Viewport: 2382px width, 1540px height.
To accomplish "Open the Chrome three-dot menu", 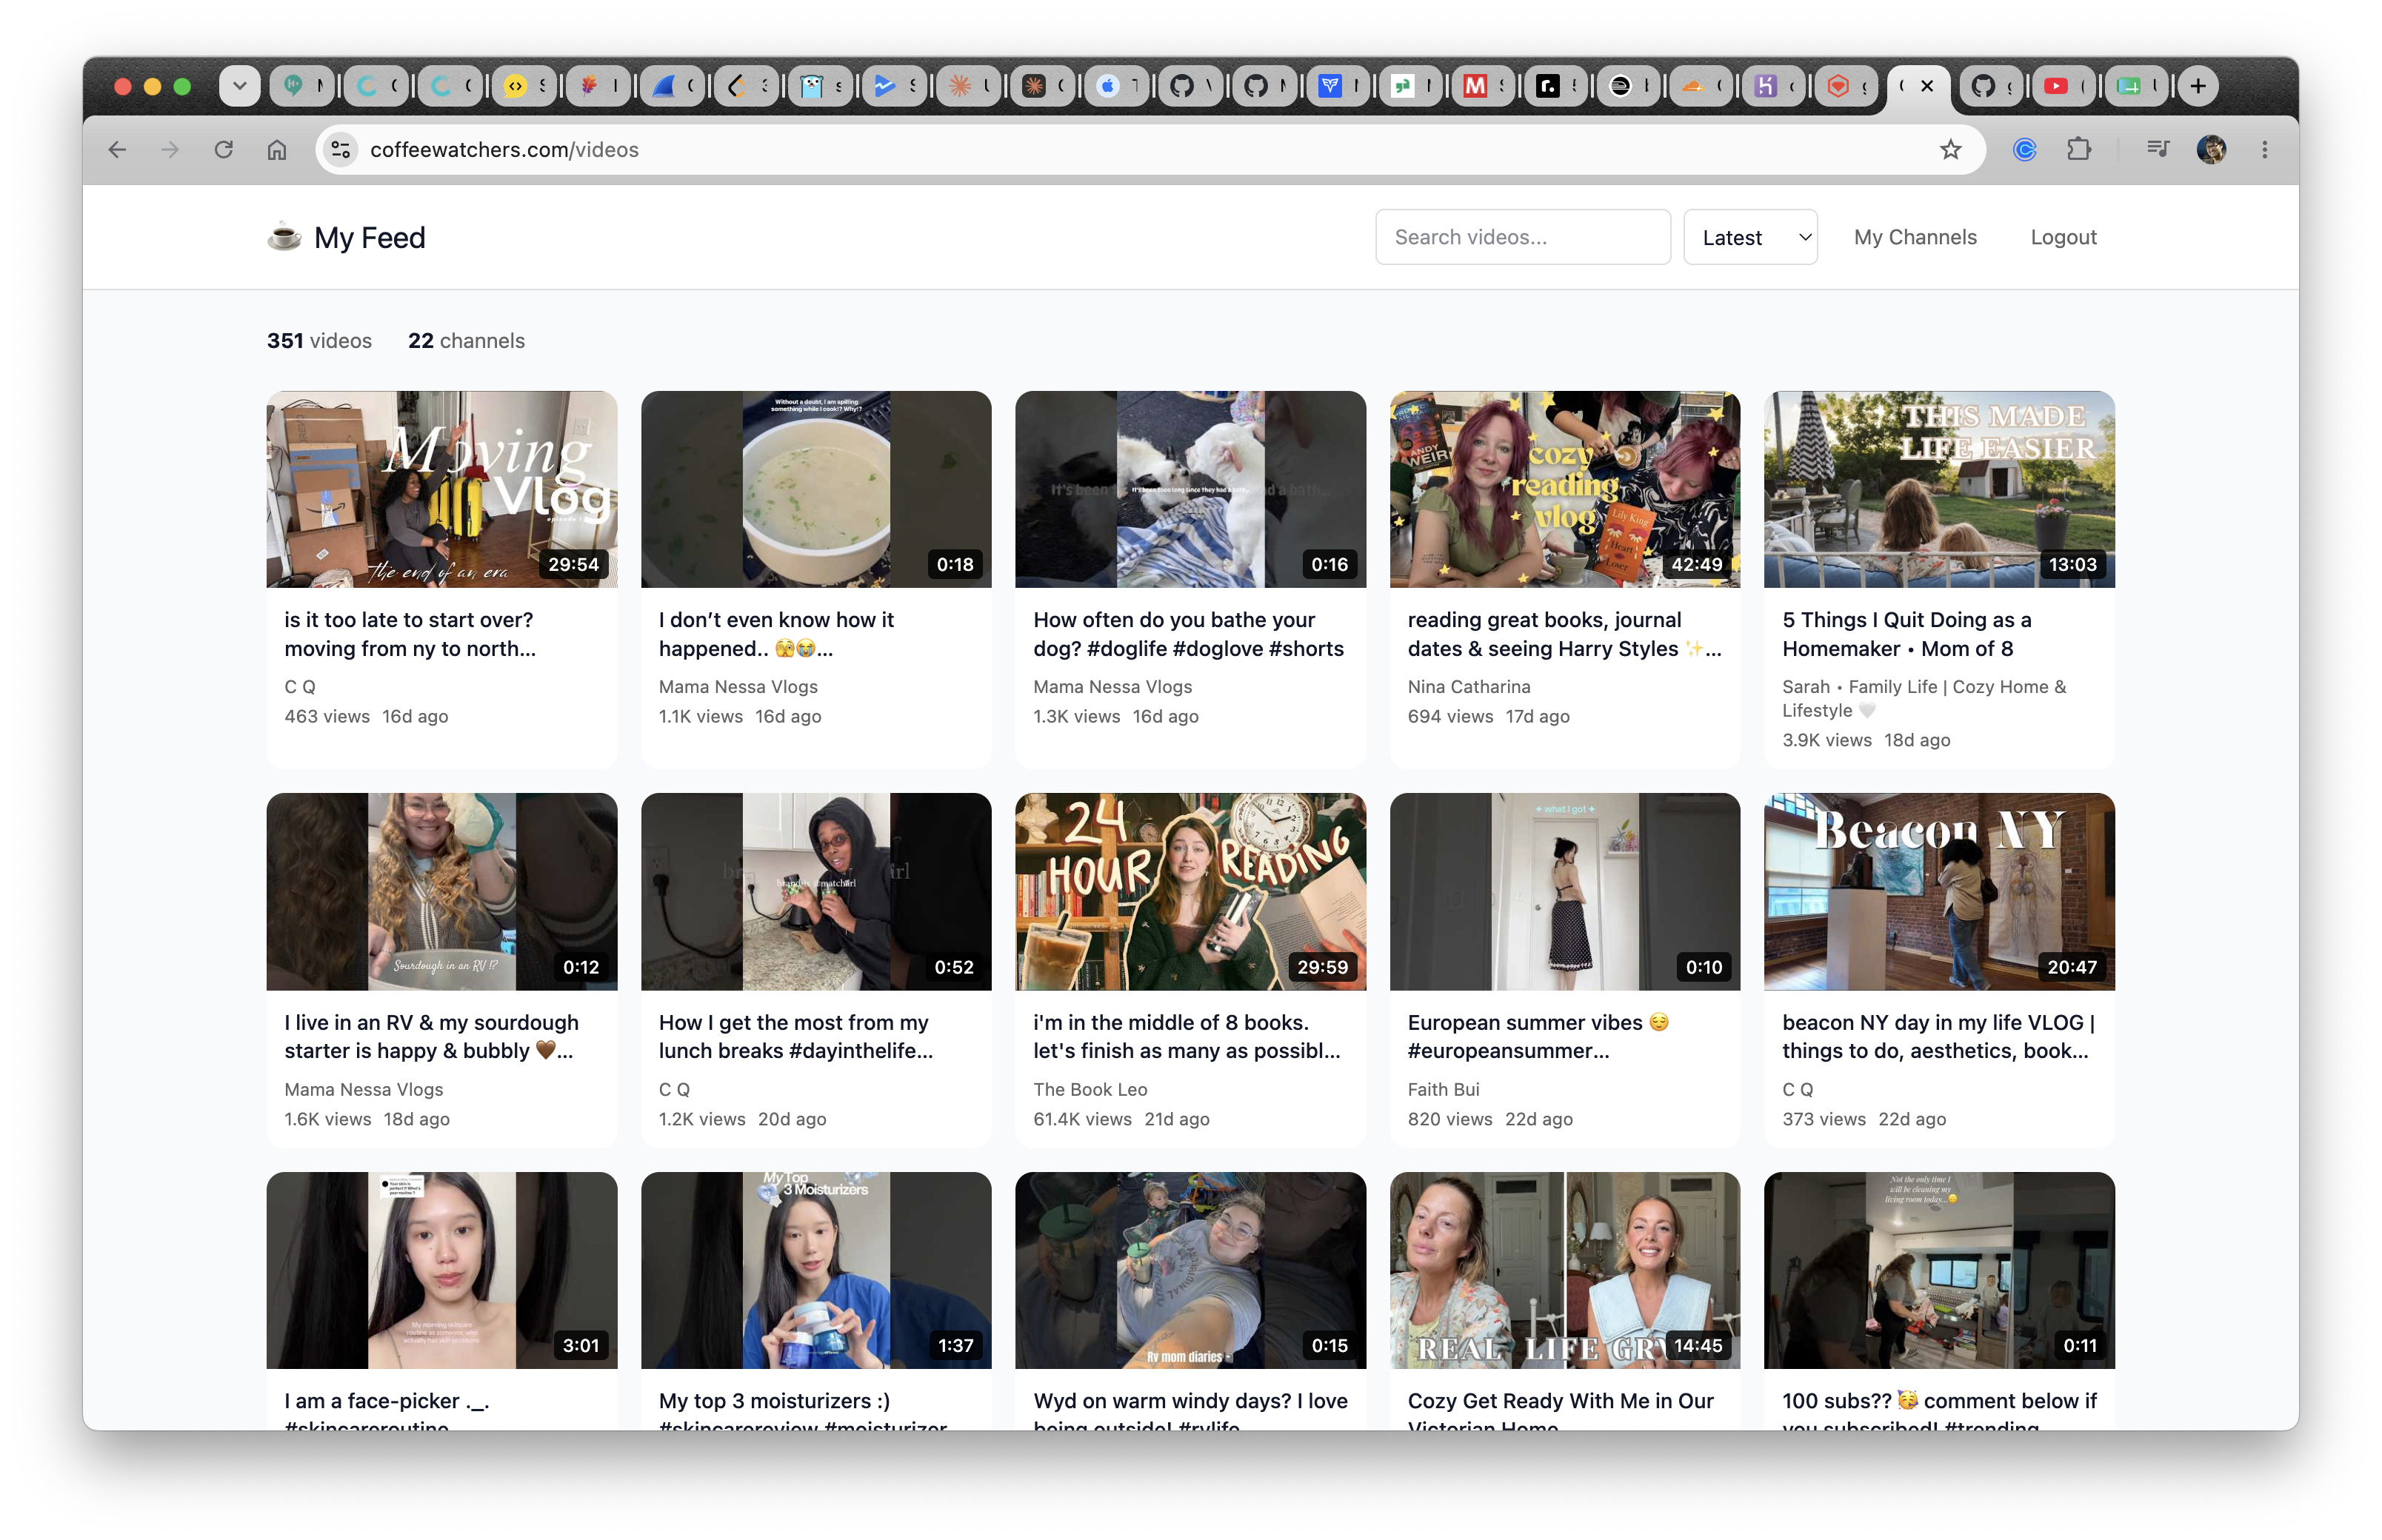I will 2264,150.
